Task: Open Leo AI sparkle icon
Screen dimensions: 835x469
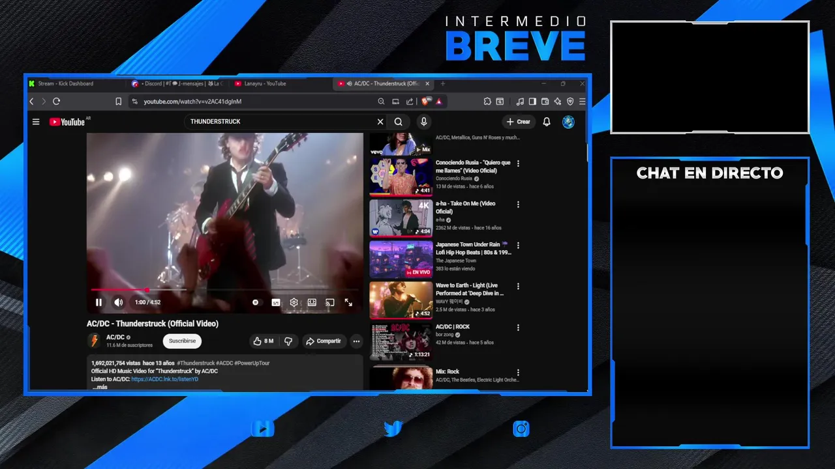Action: click(557, 102)
